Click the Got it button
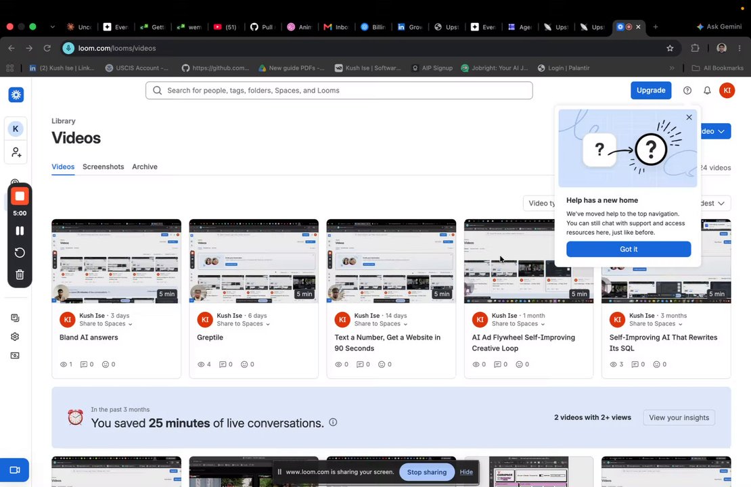This screenshot has height=487, width=751. [629, 249]
